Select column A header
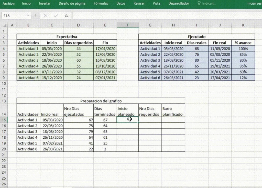This screenshot has width=262, height=188. [x=12, y=25]
